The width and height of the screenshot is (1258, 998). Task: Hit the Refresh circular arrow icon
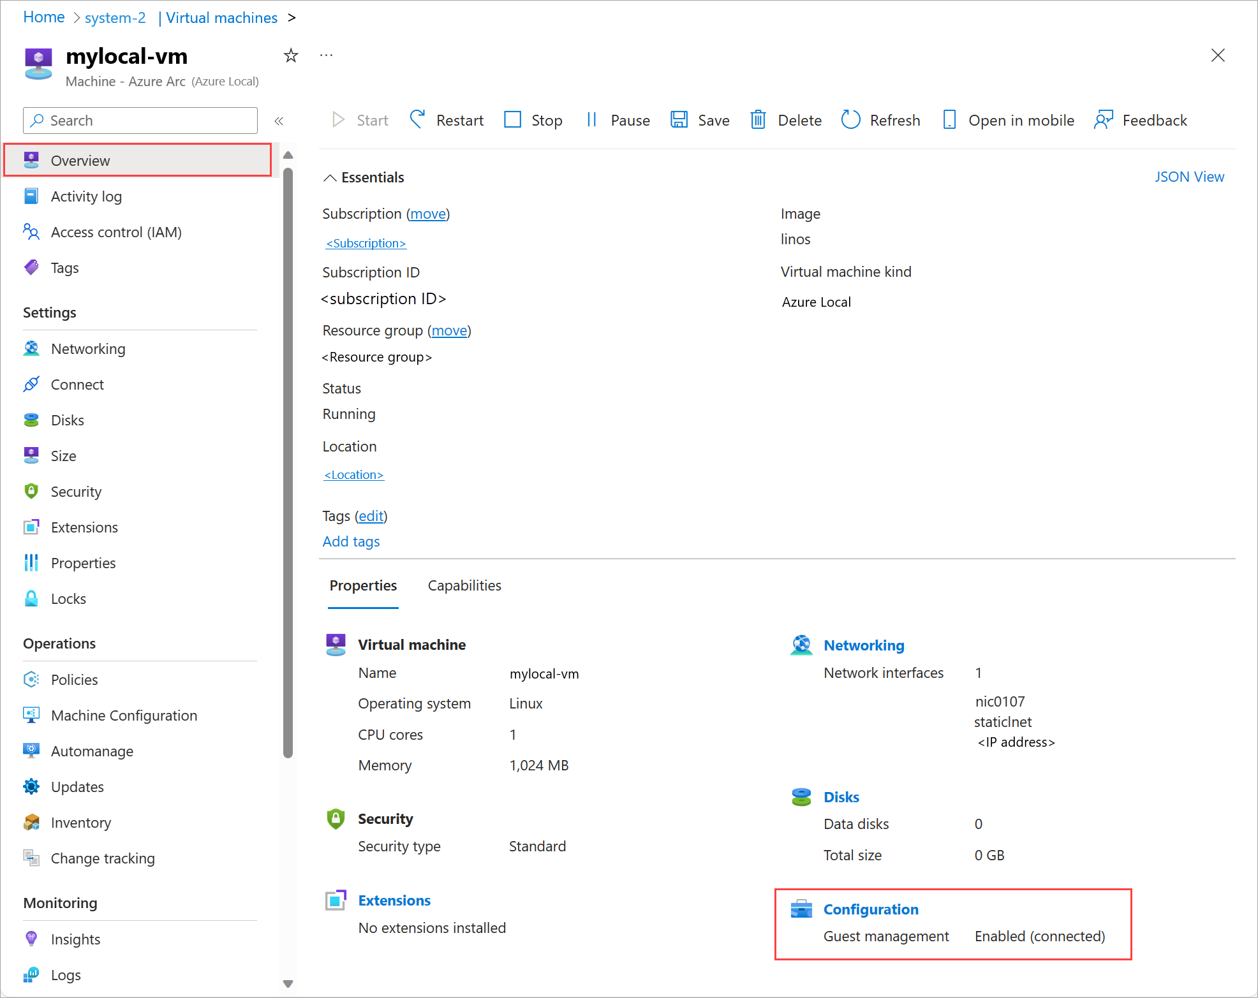[x=850, y=120]
